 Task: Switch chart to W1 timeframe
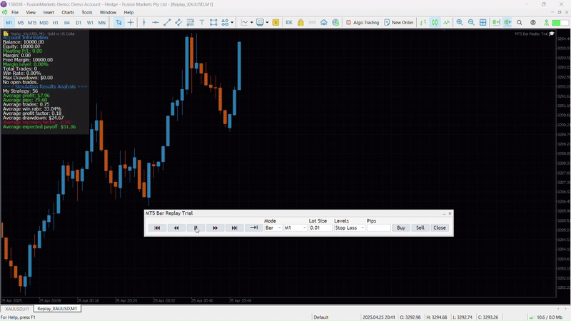90,23
